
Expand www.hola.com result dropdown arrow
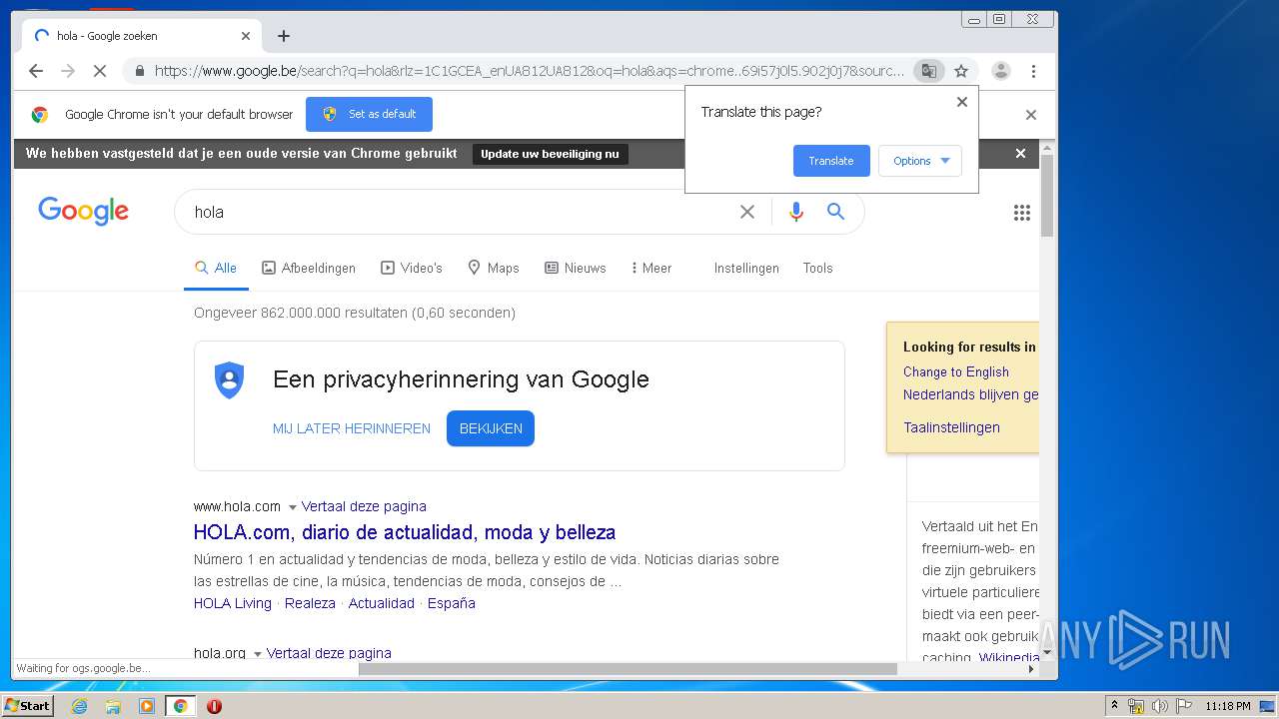click(x=292, y=507)
